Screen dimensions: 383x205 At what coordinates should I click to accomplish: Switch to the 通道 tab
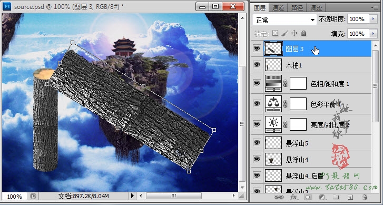(278, 8)
